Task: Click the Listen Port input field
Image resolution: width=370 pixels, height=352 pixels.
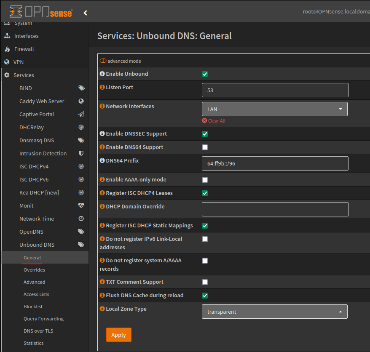Action: click(275, 90)
